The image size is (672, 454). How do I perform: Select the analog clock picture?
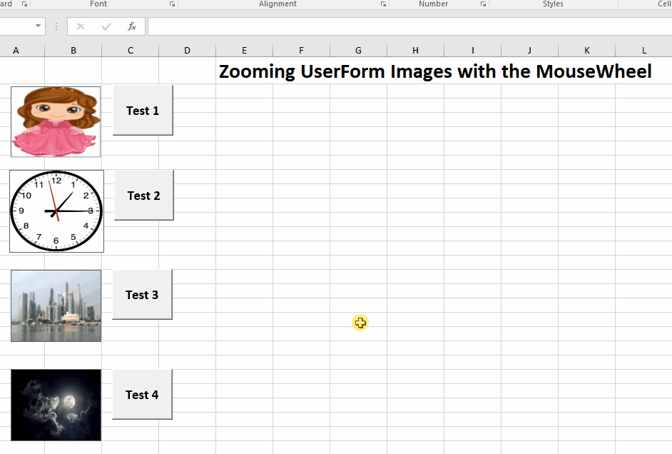(x=56, y=211)
